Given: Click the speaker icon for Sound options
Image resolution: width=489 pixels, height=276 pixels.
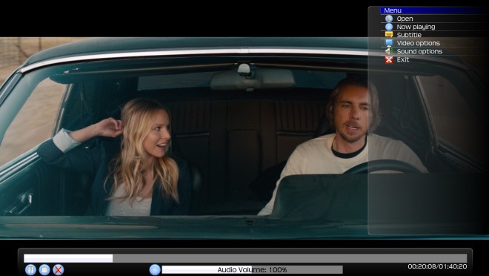Looking at the screenshot, I should [389, 51].
